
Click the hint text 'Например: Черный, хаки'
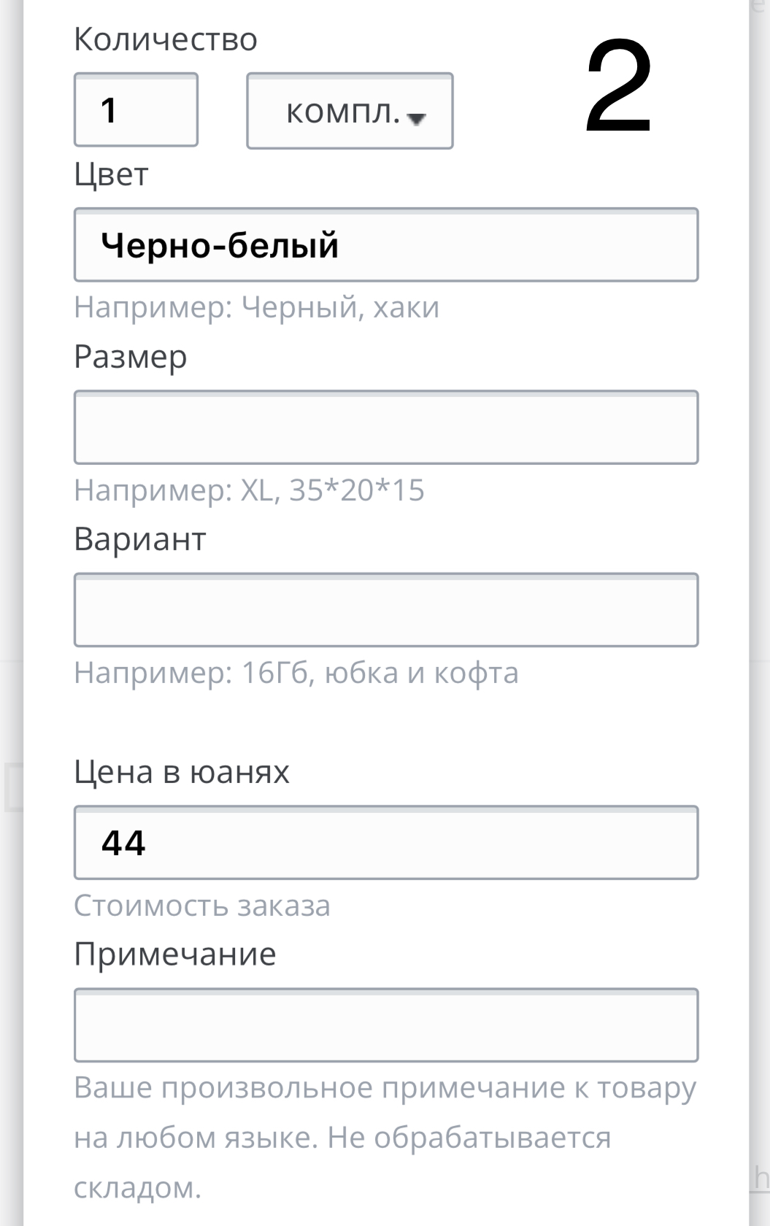[257, 307]
